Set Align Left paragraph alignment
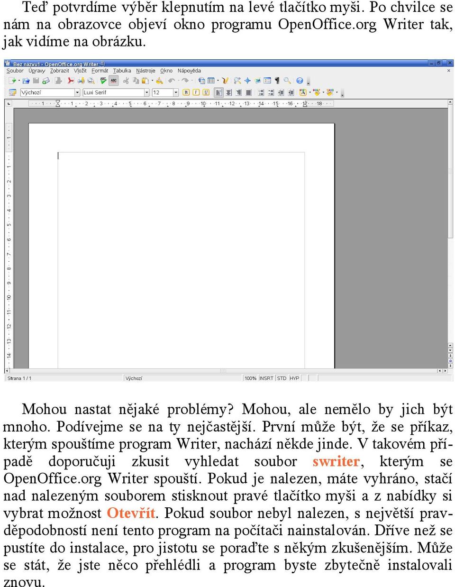Image resolution: width=455 pixels, height=587 pixels. 218,92
